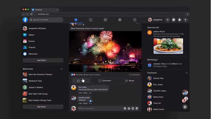Screen dimensions: 211x119
Task: Open Lebo's Pizza sponsored food image
Action: (x=168, y=46)
